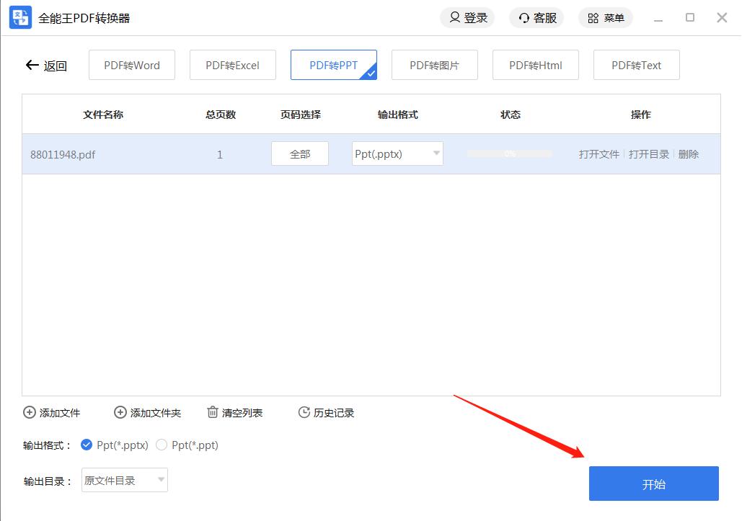
Task: Click the 添加文件夹 plus icon
Action: [x=120, y=413]
